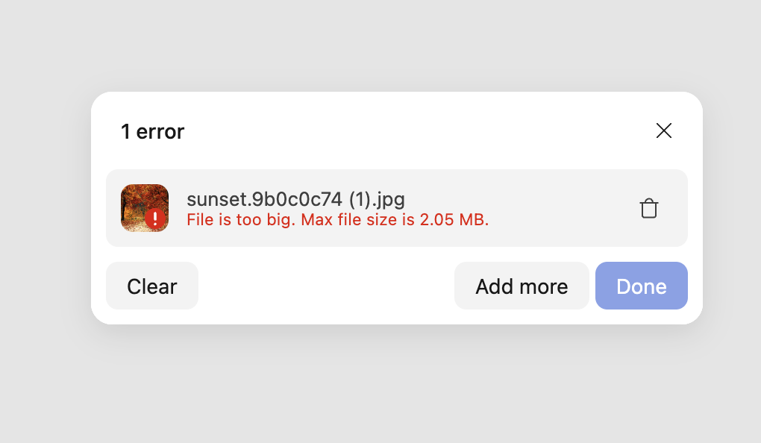Select the failed upload row
The image size is (761, 443).
click(x=397, y=207)
